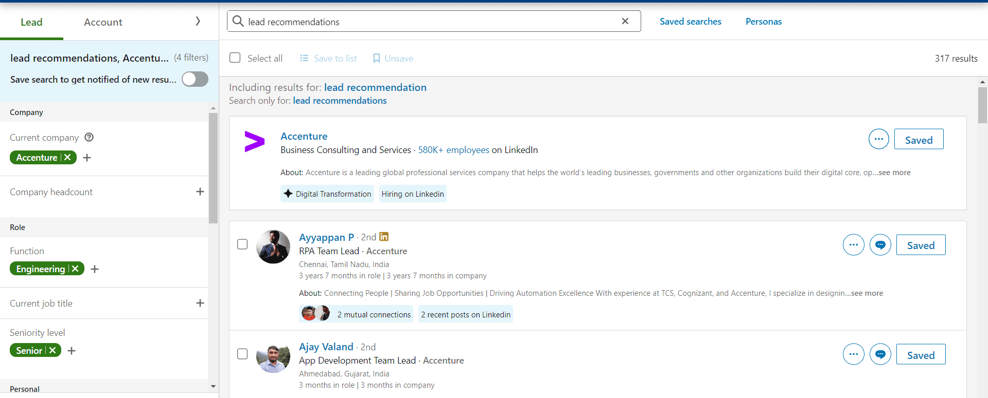The image size is (988, 398).
Task: Select the Ajay Valand checkbox
Action: 242,354
